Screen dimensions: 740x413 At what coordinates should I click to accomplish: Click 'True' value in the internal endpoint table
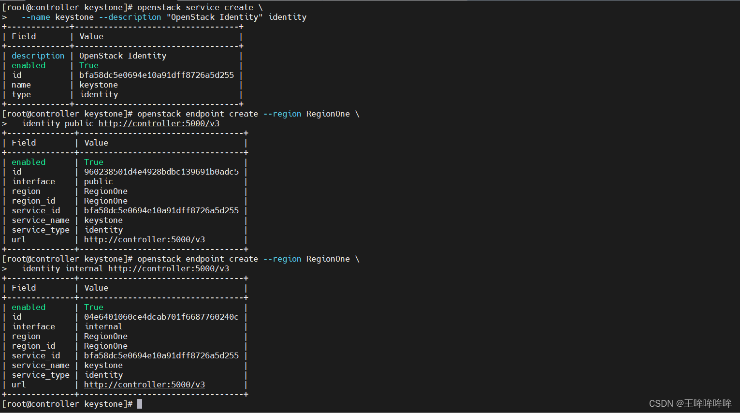pos(94,307)
